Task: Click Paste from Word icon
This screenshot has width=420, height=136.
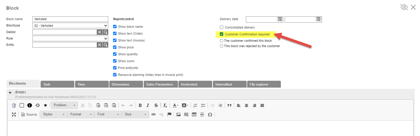Action: point(114,105)
